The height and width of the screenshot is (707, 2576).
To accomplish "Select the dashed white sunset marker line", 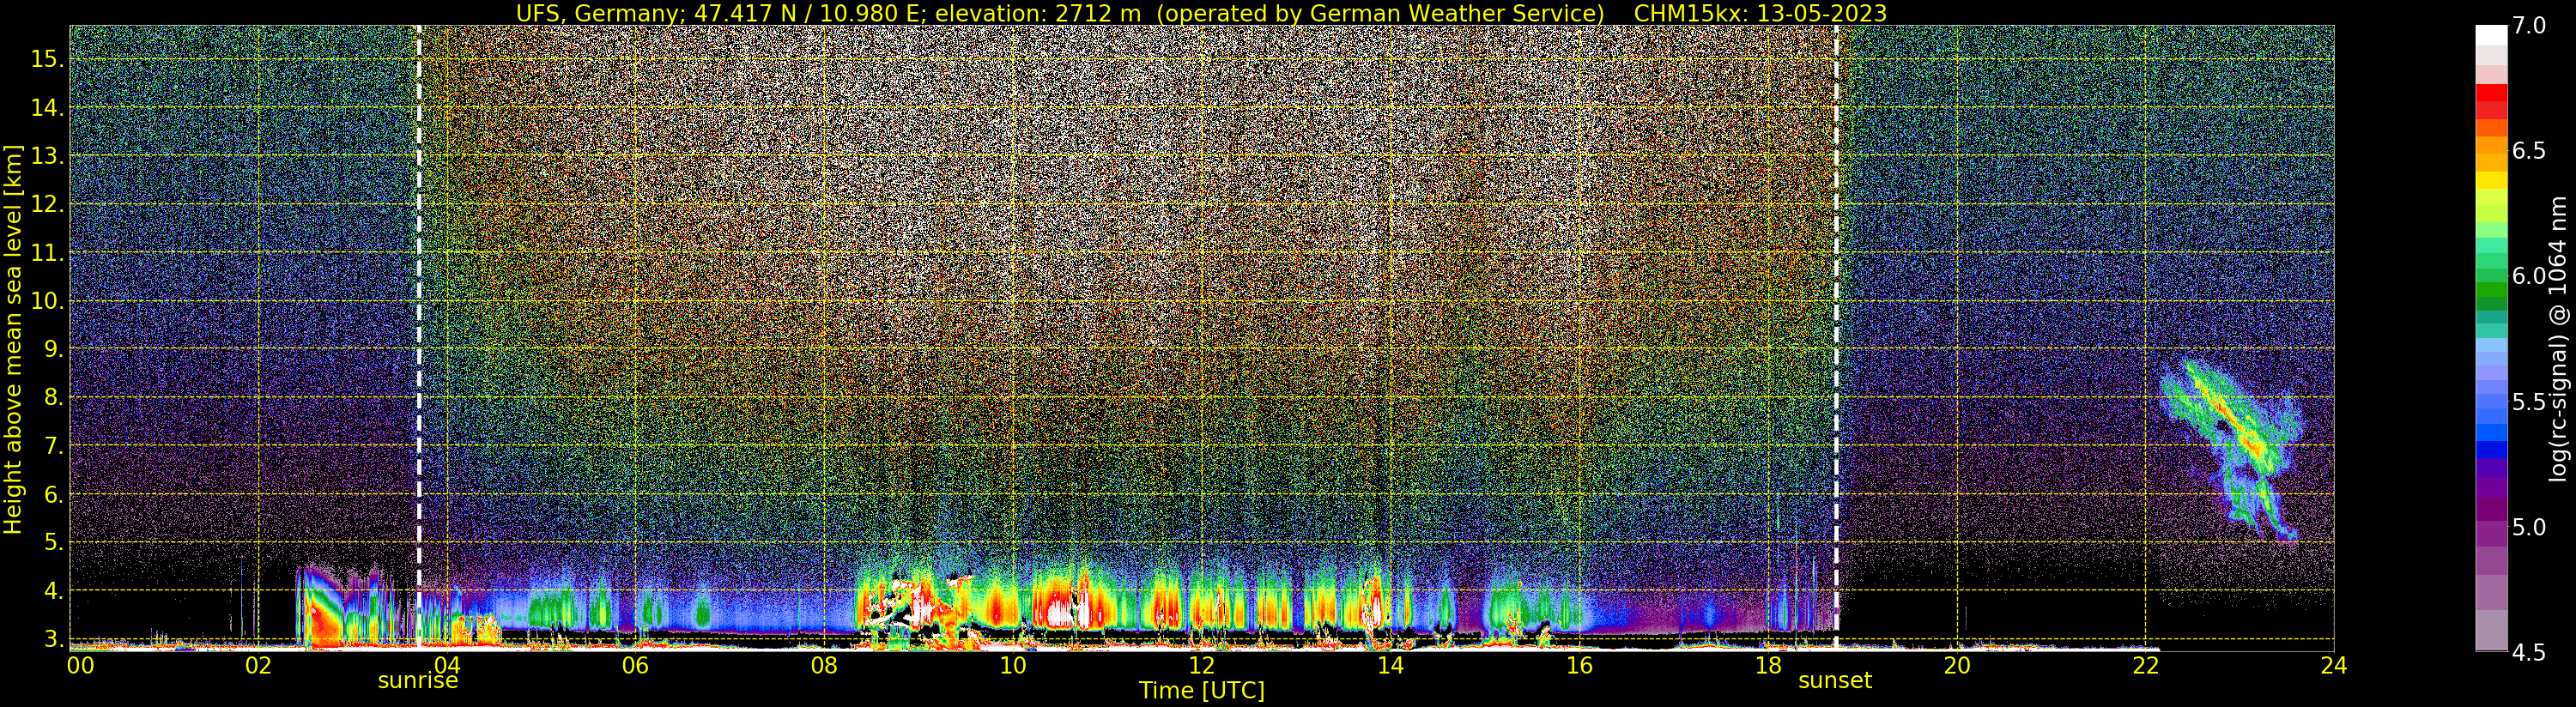I will click(1836, 337).
